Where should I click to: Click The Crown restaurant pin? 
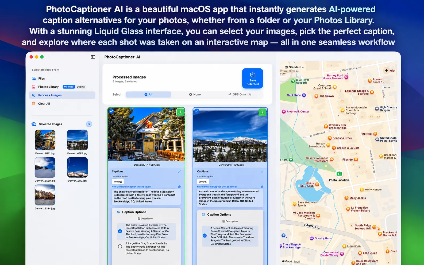click(316, 96)
